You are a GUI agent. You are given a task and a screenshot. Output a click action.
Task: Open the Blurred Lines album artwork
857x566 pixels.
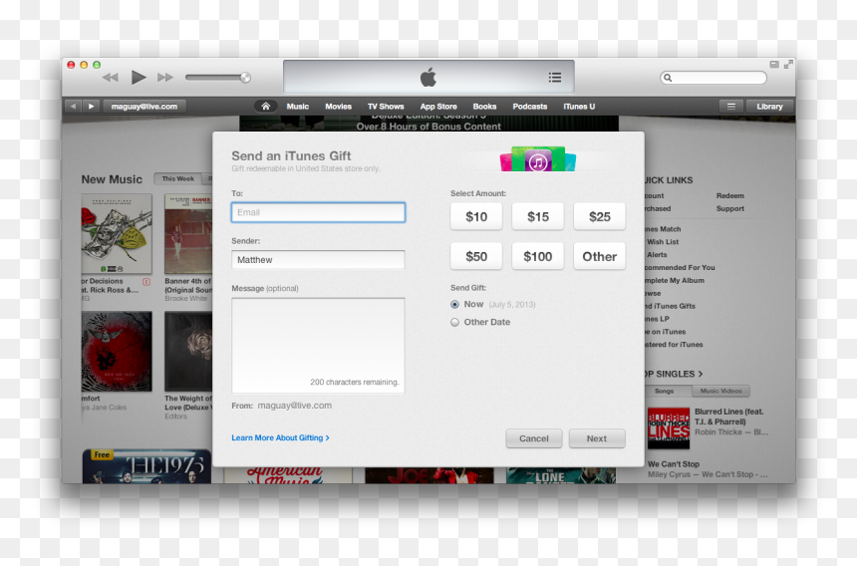click(669, 428)
